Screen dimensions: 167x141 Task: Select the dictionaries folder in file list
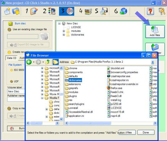click(x=74, y=80)
